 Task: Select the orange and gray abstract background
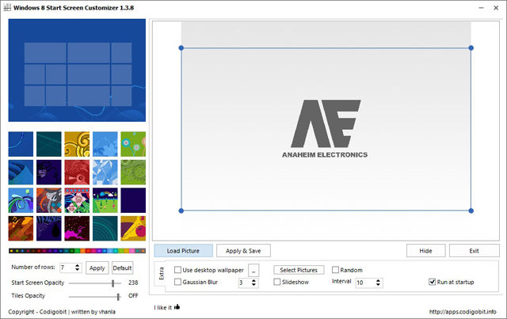click(x=49, y=200)
